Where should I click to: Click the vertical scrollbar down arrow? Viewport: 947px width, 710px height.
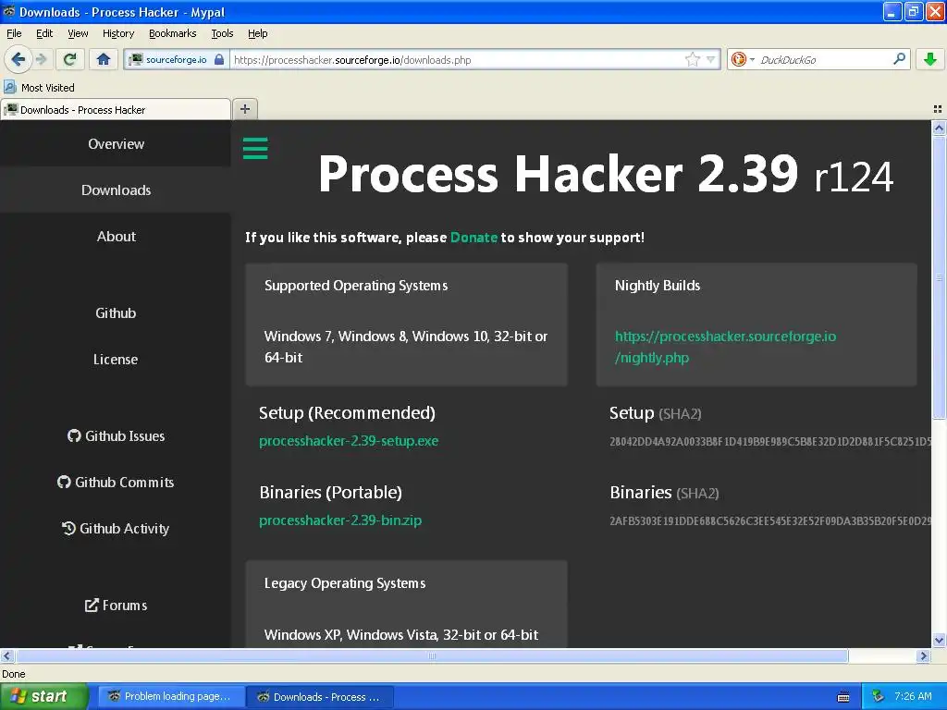939,640
